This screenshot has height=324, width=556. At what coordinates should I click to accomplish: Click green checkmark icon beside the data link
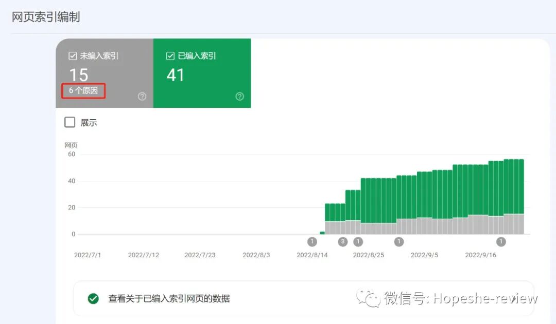point(93,298)
